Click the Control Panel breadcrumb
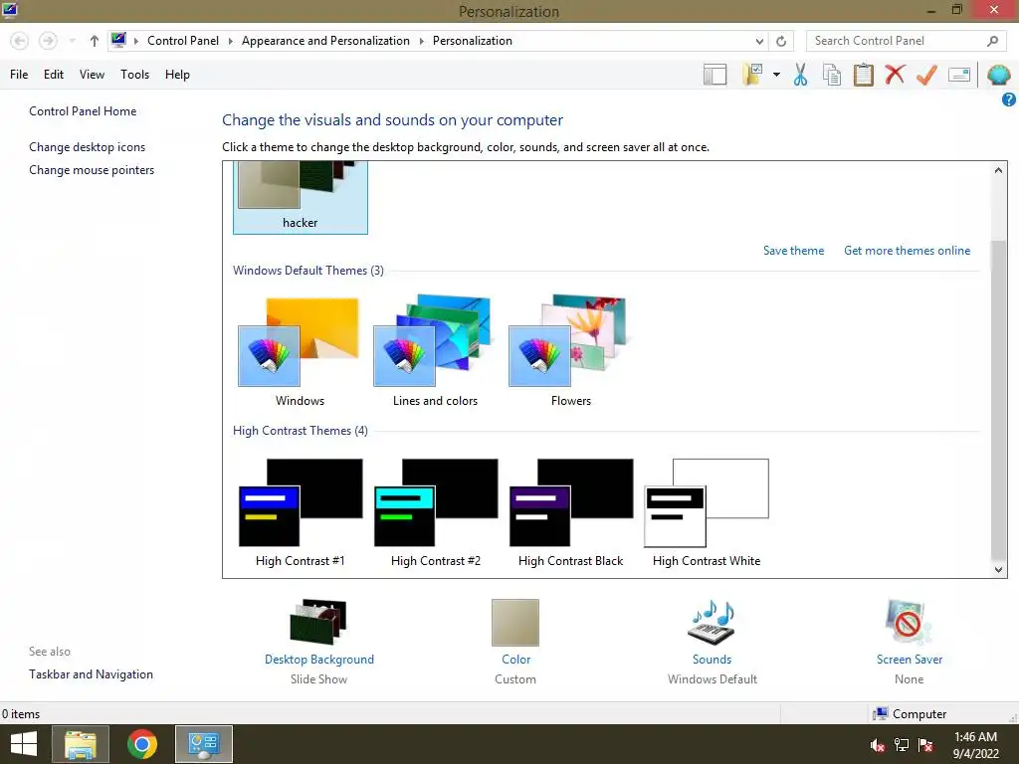Image resolution: width=1019 pixels, height=764 pixels. point(183,40)
